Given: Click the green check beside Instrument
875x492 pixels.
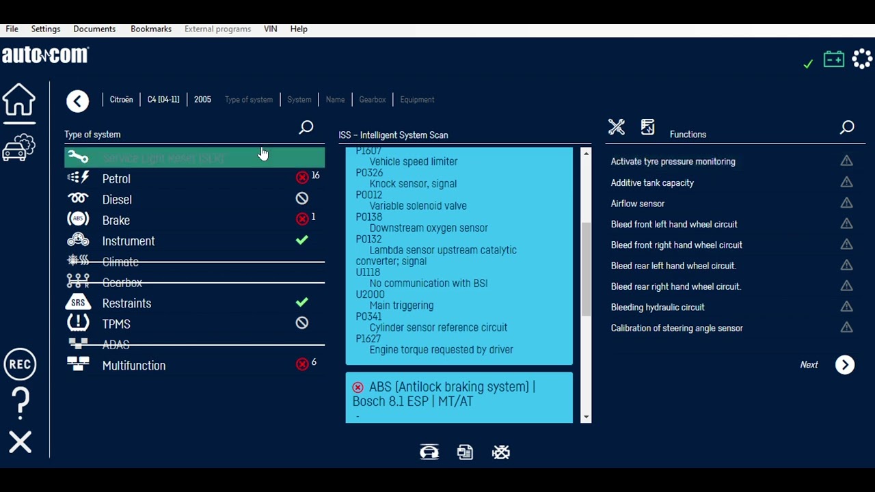Looking at the screenshot, I should (x=302, y=240).
